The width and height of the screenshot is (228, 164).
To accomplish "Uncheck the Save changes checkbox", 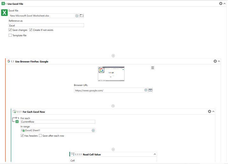I will 10,30.
